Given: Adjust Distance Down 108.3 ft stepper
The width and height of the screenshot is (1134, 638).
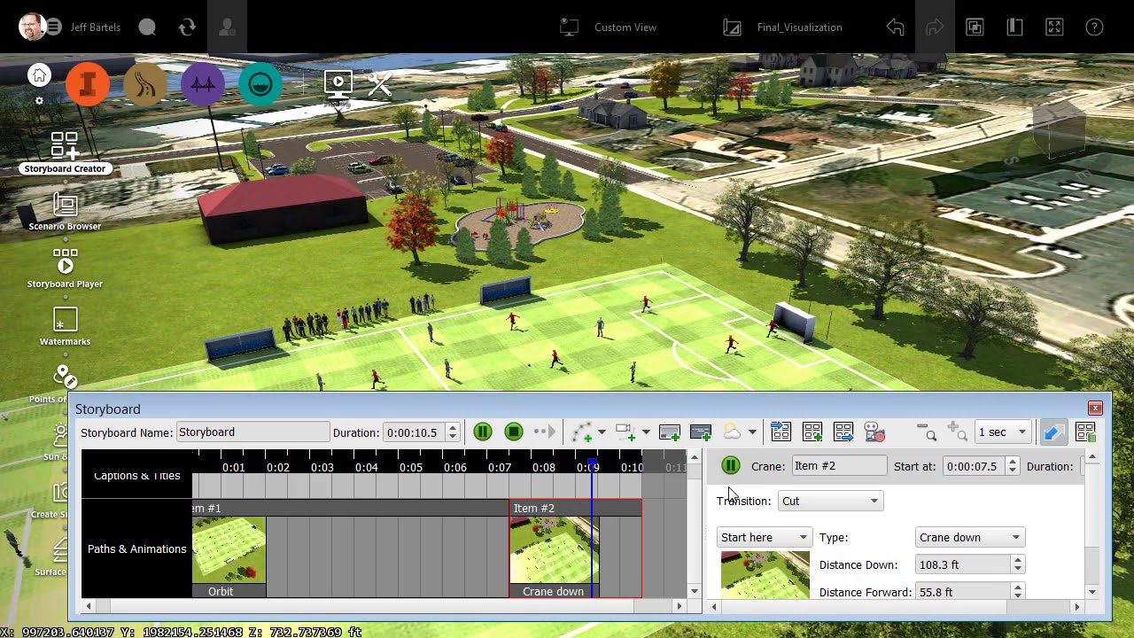Looking at the screenshot, I should (1017, 565).
